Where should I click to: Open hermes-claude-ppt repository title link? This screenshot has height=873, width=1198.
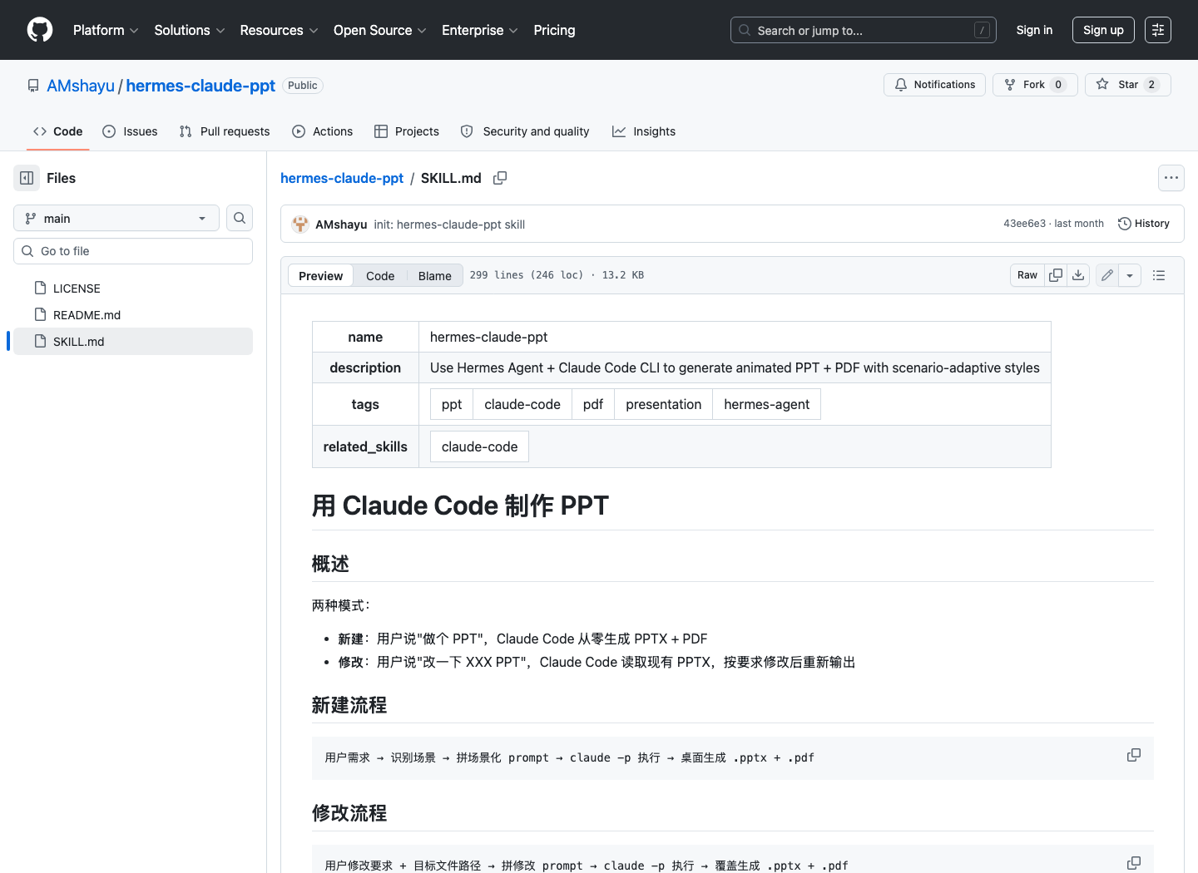[x=200, y=86]
